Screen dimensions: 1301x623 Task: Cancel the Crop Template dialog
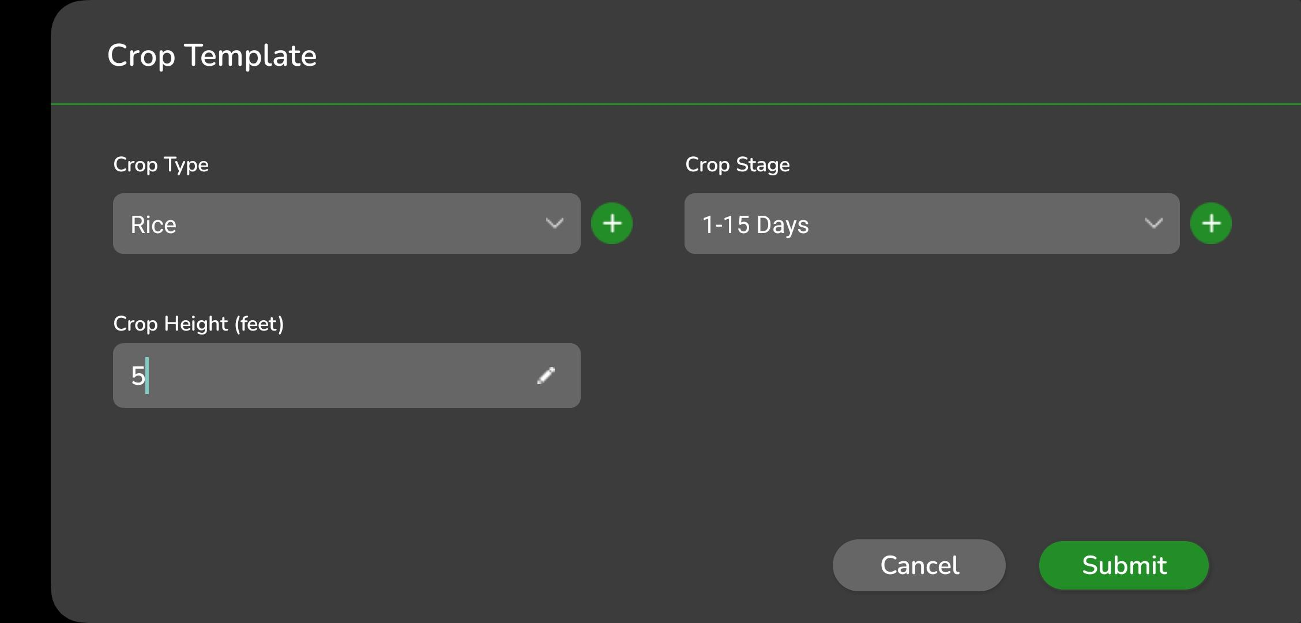(919, 565)
